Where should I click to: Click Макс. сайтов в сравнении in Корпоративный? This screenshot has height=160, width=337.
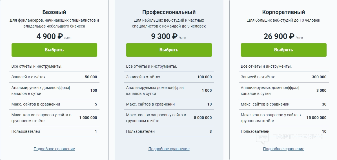(x=265, y=104)
